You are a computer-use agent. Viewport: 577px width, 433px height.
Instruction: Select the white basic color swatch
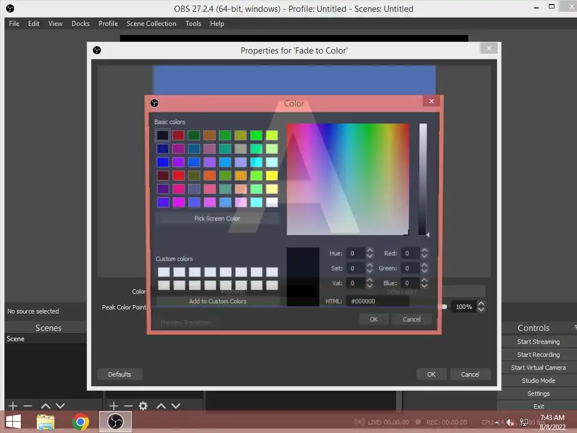(x=272, y=202)
